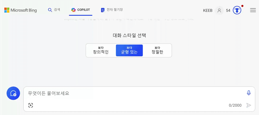The width and height of the screenshot is (259, 115).
Task: Add an image using the visual search icon
Action: 31,105
